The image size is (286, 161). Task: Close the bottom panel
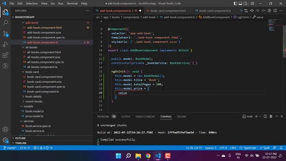282,116
